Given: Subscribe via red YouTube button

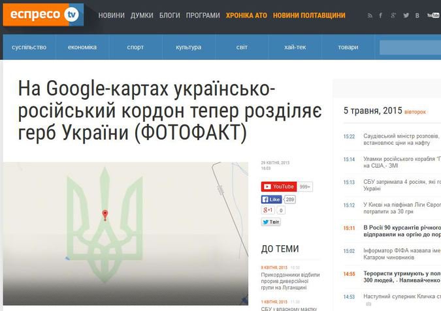Looking at the screenshot, I should click(x=279, y=186).
